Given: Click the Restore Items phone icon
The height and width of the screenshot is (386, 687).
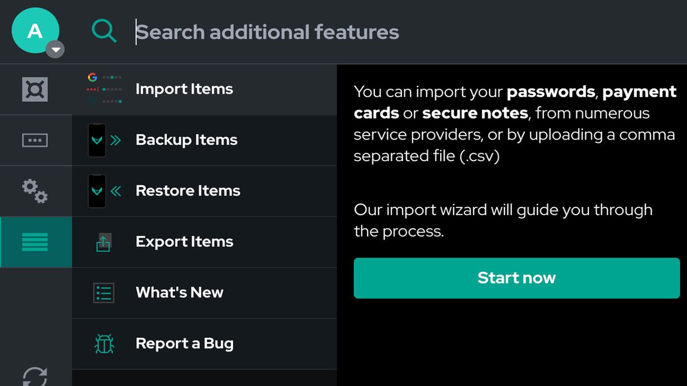Looking at the screenshot, I should tap(97, 191).
